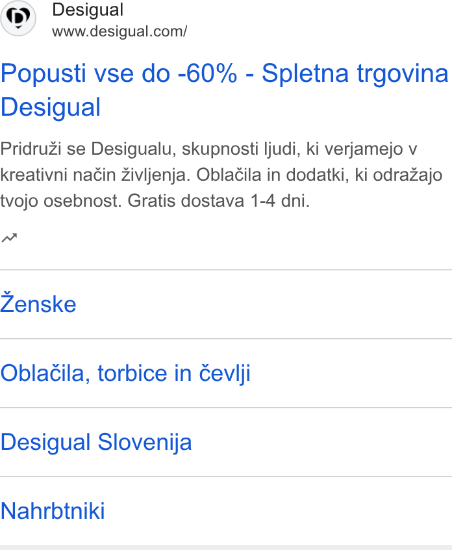
Task: Open the Nahrbtniki sitelink
Action: coord(53,511)
